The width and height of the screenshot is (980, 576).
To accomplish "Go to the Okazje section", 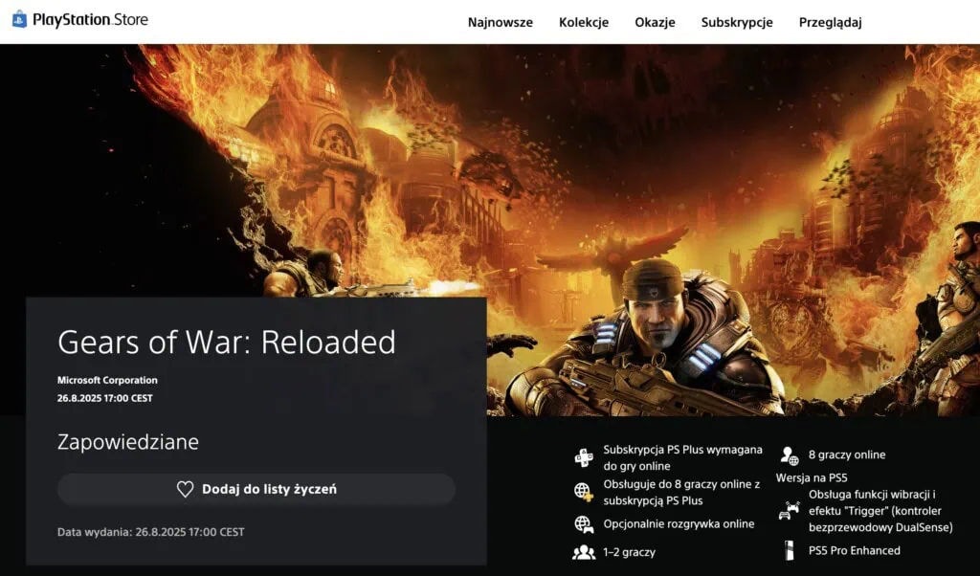I will point(655,23).
